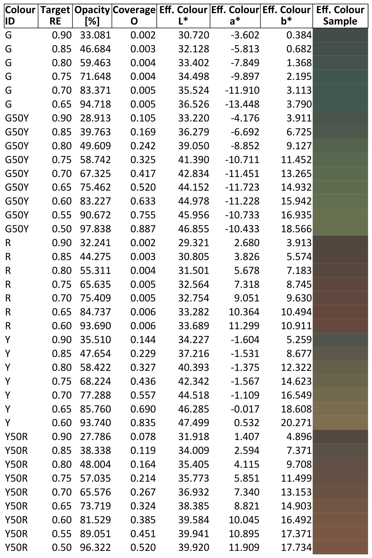Select the Eff. Colour L* header
This screenshot has width=372, height=558.
(183, 16)
